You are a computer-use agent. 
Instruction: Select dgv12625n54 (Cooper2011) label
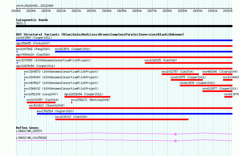pyautogui.click(x=36, y=66)
